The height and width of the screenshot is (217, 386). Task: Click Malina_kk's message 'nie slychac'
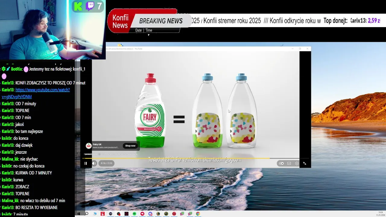29,159
